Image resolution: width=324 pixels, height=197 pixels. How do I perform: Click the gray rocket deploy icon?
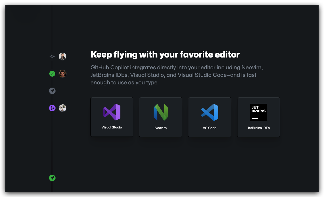tap(52, 91)
